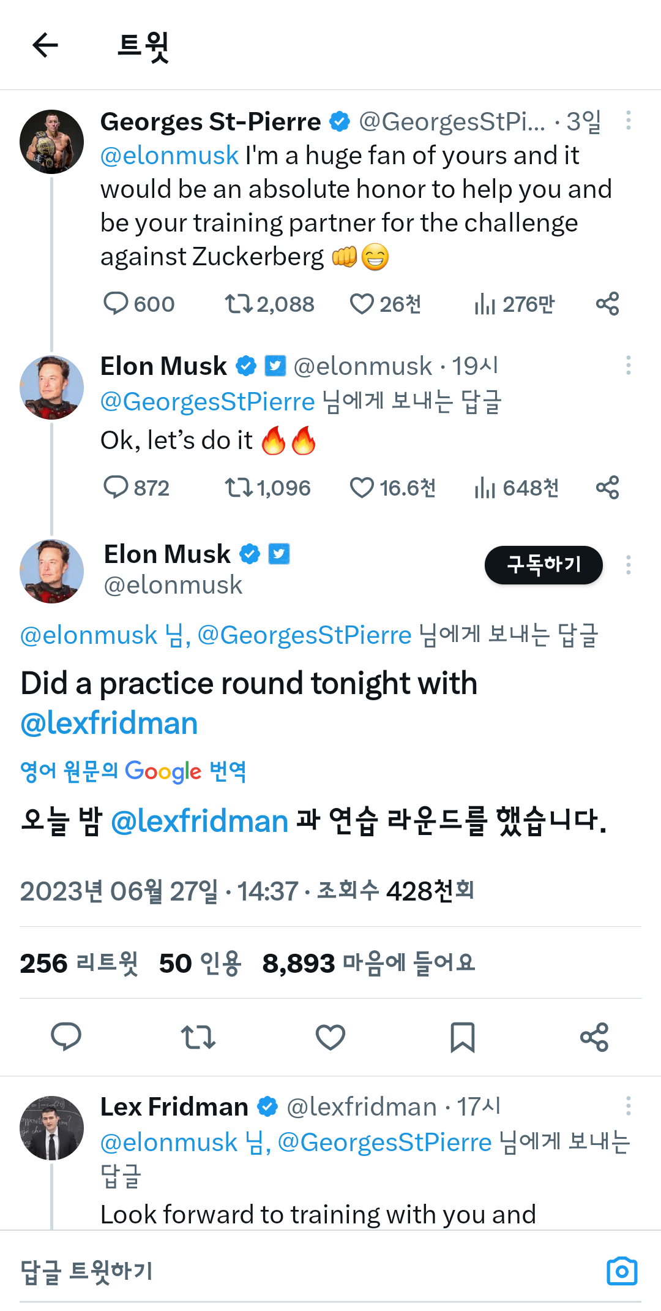Retweet the main practice round tweet
The height and width of the screenshot is (1311, 661).
[x=198, y=1037]
